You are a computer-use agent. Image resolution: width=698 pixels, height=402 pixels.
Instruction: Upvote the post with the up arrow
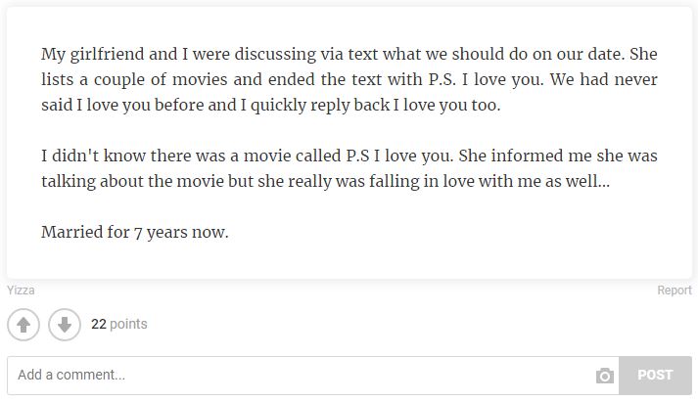pyautogui.click(x=23, y=325)
